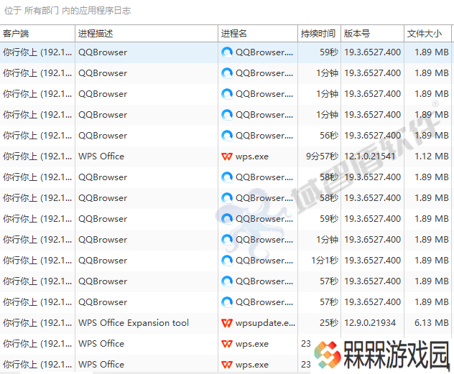This screenshot has width=454, height=374.
Task: Click QQBrowser icon in the 56秒 row
Action: 227,136
